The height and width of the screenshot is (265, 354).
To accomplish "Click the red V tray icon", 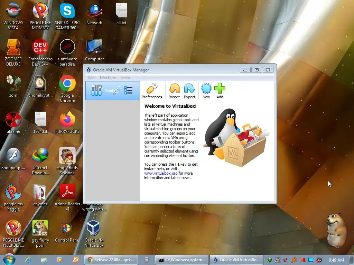I will click(285, 260).
